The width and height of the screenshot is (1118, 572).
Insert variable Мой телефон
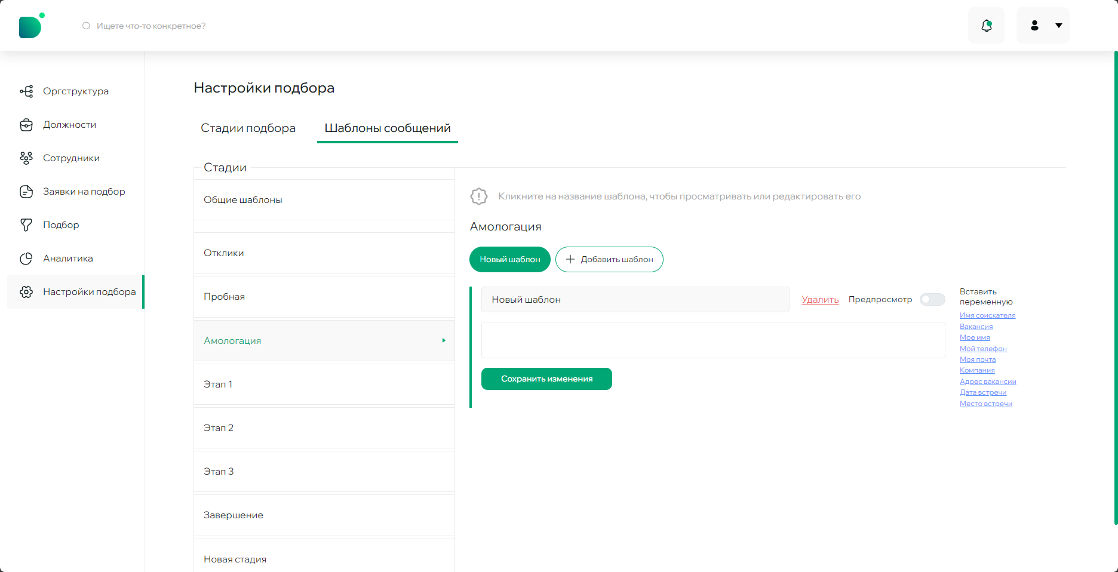click(983, 349)
